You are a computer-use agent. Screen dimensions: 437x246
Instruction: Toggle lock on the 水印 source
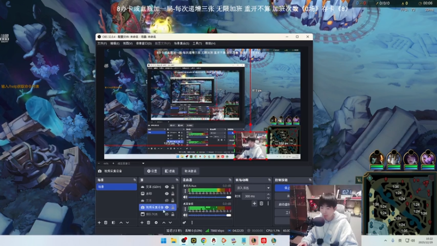(x=173, y=194)
